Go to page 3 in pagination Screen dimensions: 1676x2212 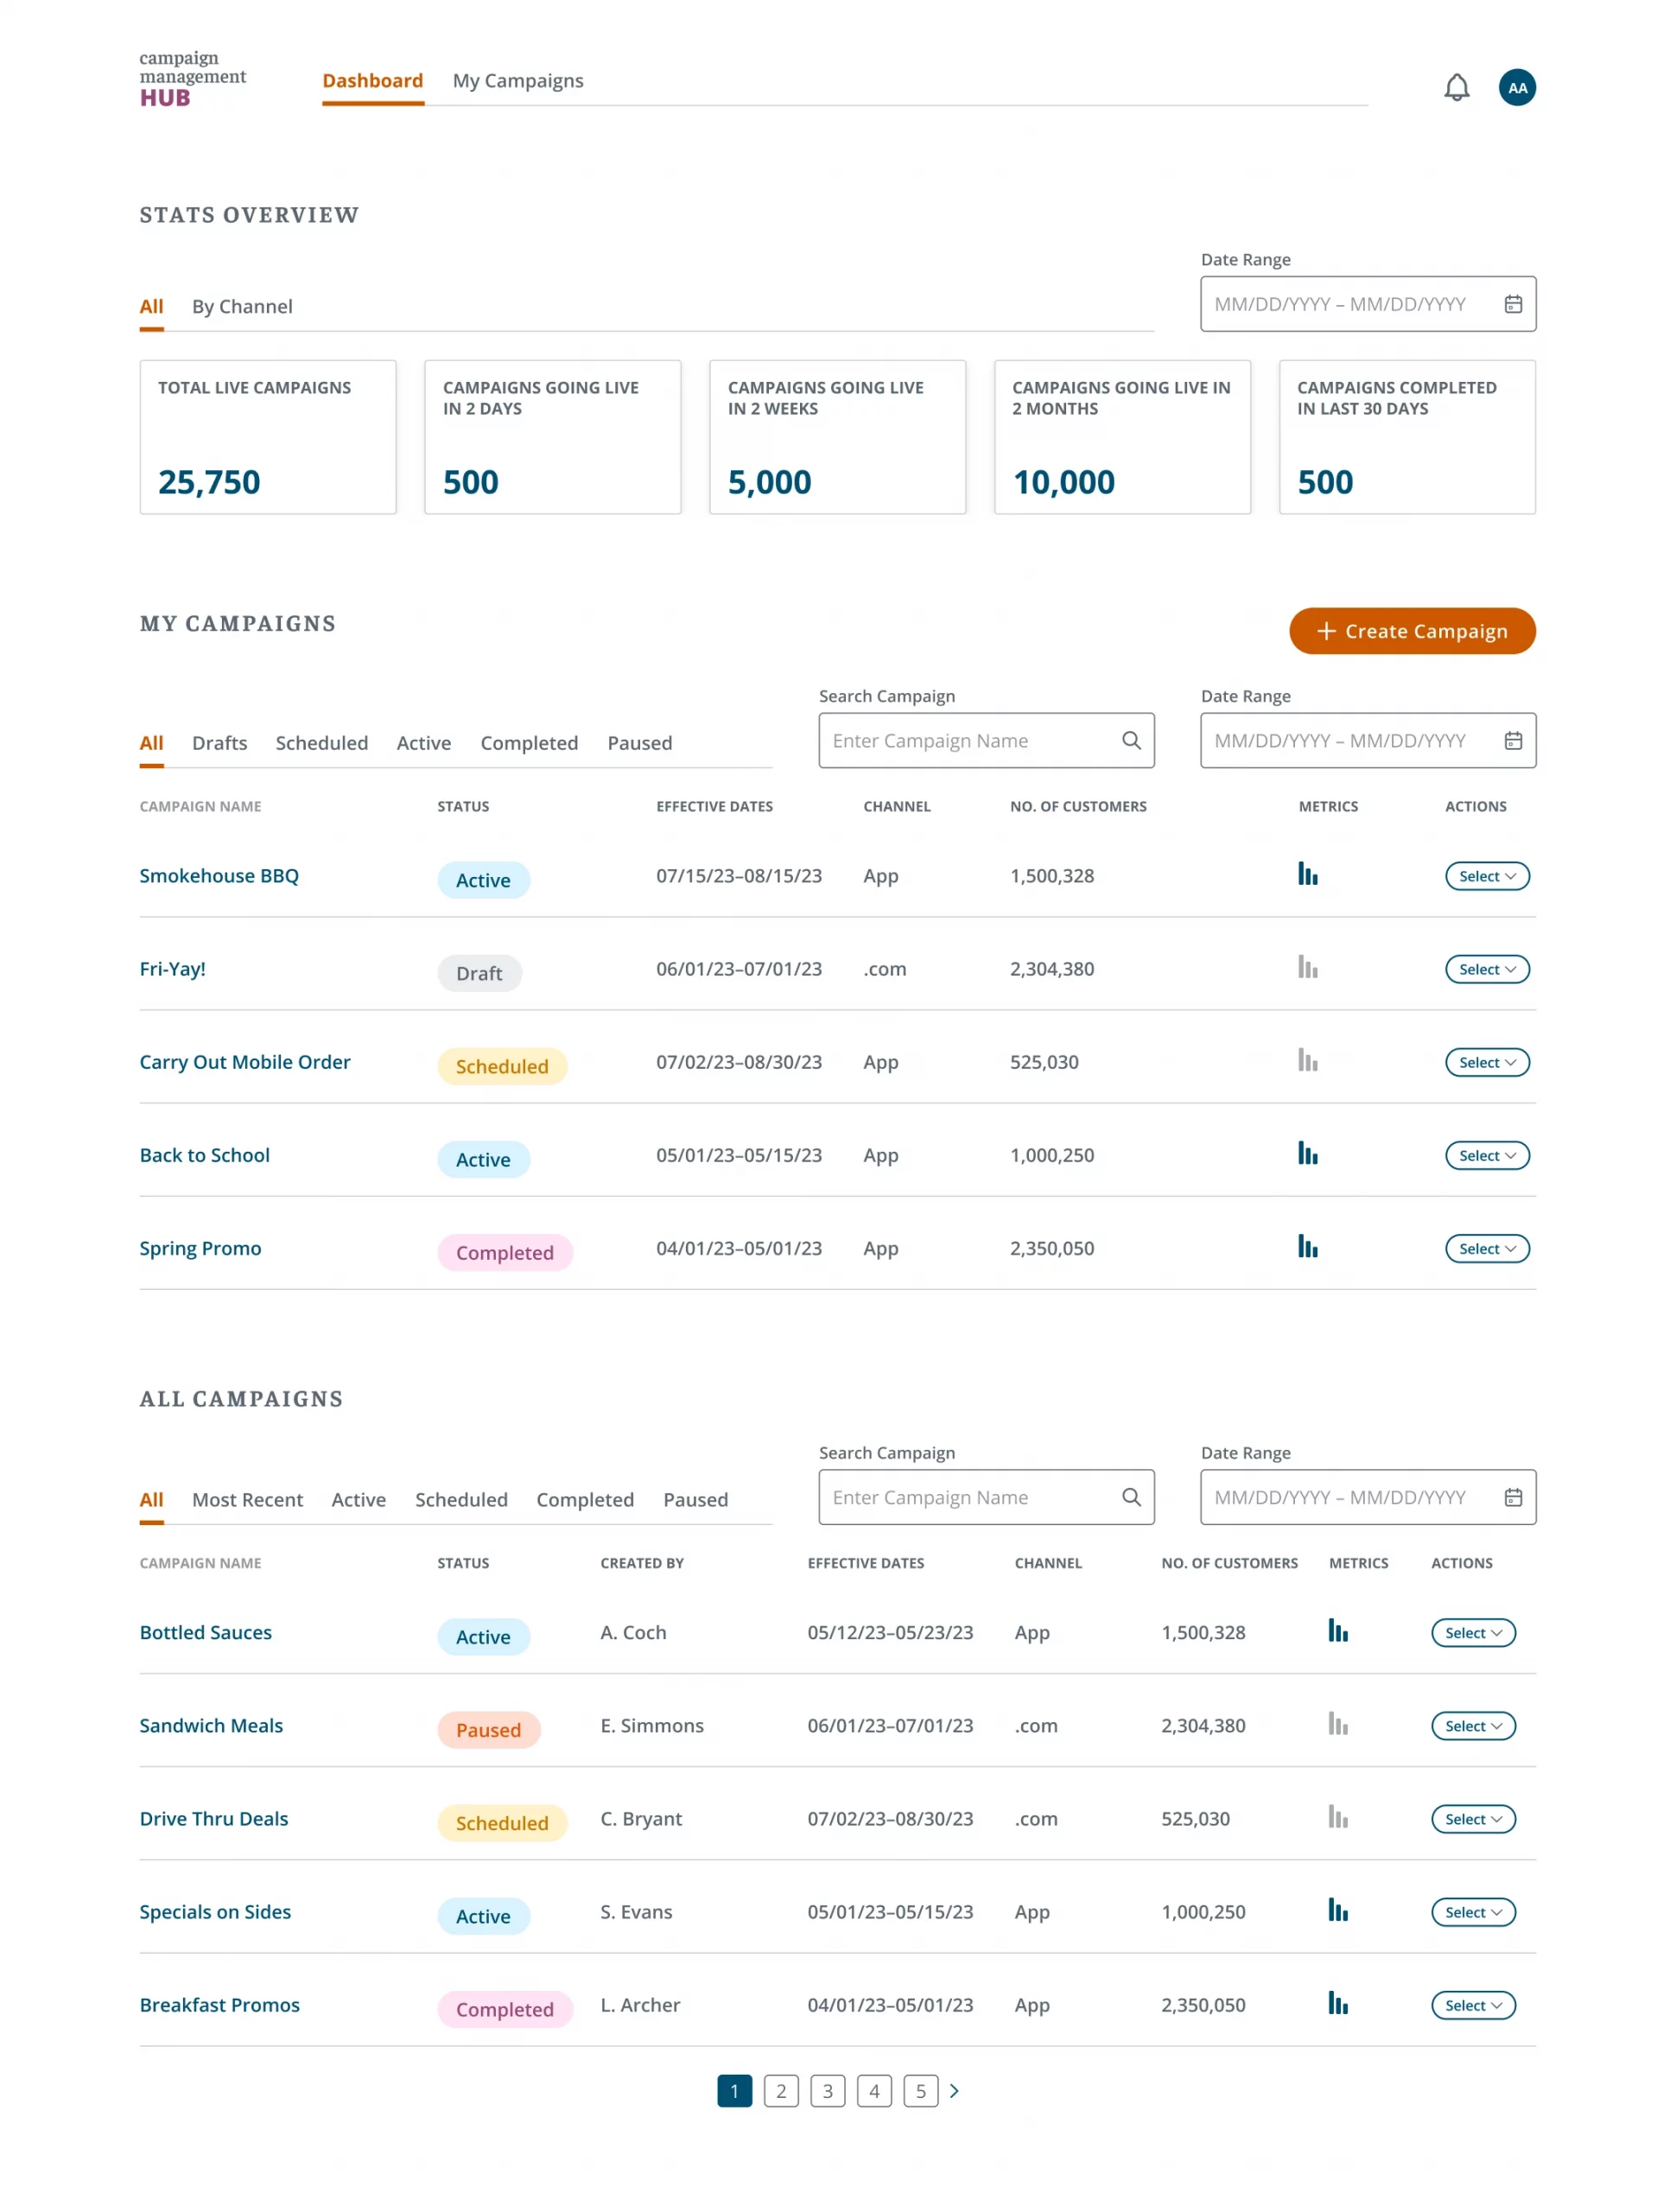tap(827, 2090)
